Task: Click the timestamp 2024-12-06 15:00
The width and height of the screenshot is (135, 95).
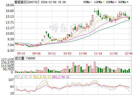Action: [x=53, y=2]
